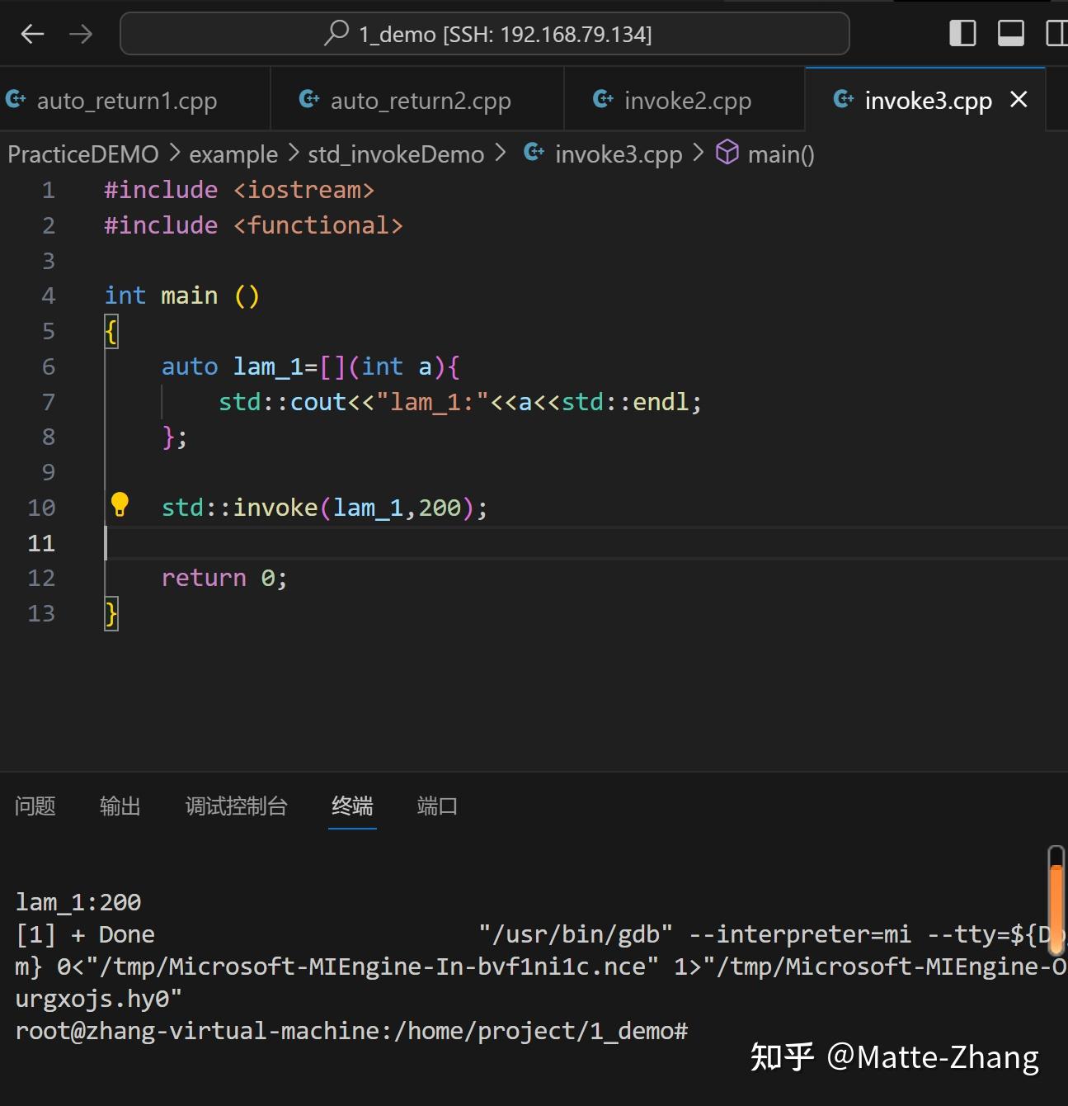Image resolution: width=1068 pixels, height=1106 pixels.
Task: Click the back navigation arrow
Action: click(x=32, y=33)
